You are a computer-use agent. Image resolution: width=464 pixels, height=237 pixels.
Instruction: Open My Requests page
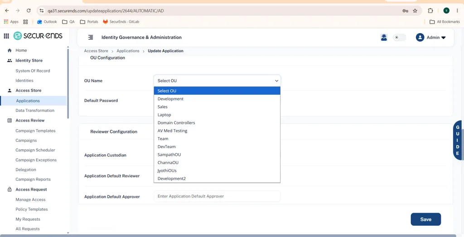pyautogui.click(x=28, y=219)
